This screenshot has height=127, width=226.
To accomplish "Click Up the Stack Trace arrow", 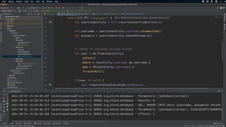I will 7,95.
